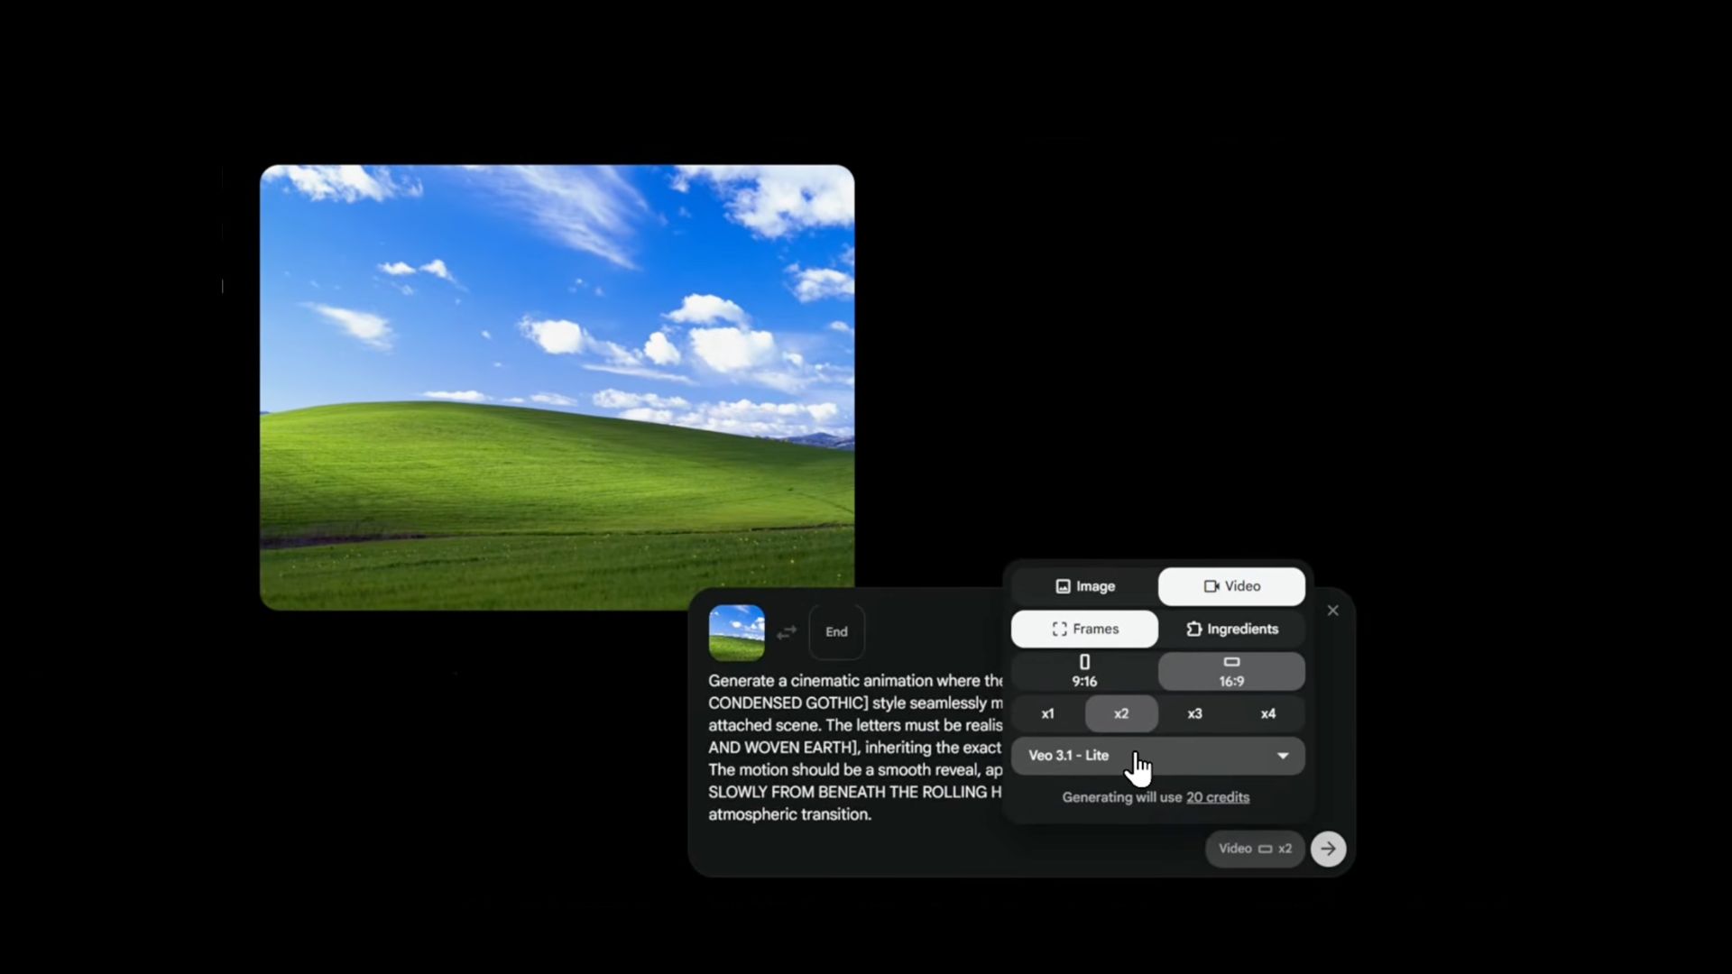The image size is (1732, 974).
Task: Click the swap start and end frames icon
Action: coord(787,632)
